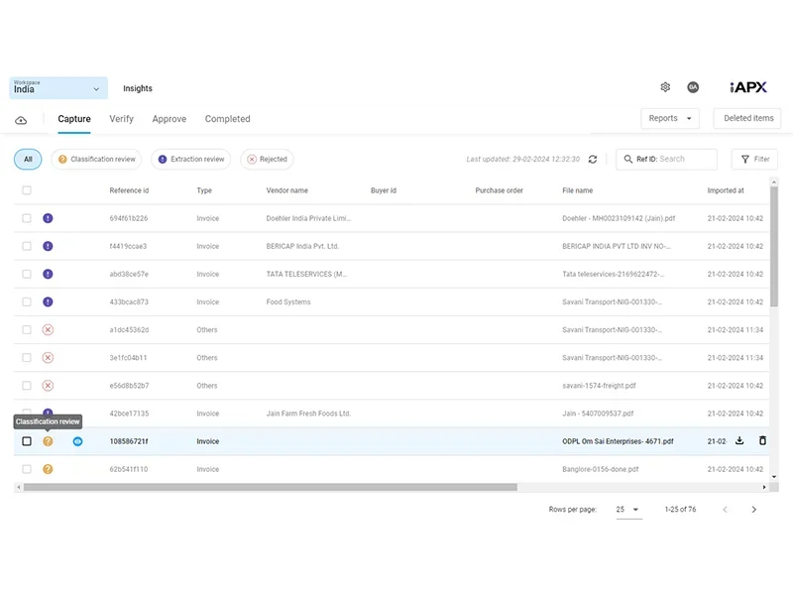The height and width of the screenshot is (595, 793).
Task: Refresh the document list
Action: point(592,159)
